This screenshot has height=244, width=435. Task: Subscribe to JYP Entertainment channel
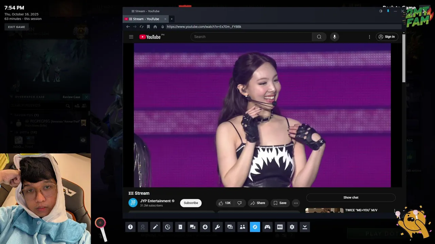point(191,203)
